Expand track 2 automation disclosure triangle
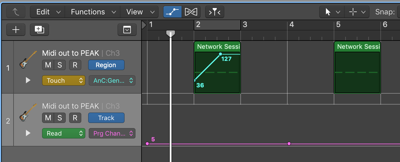 (x=28, y=133)
